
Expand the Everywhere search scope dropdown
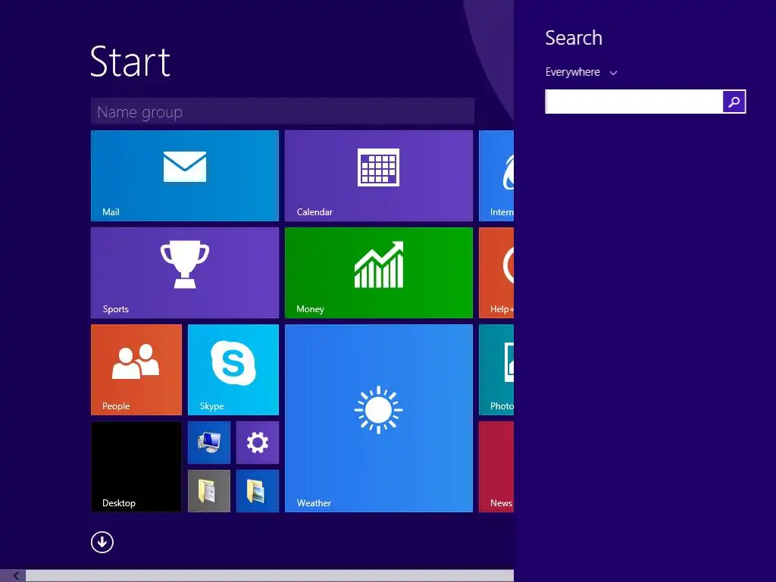click(581, 72)
